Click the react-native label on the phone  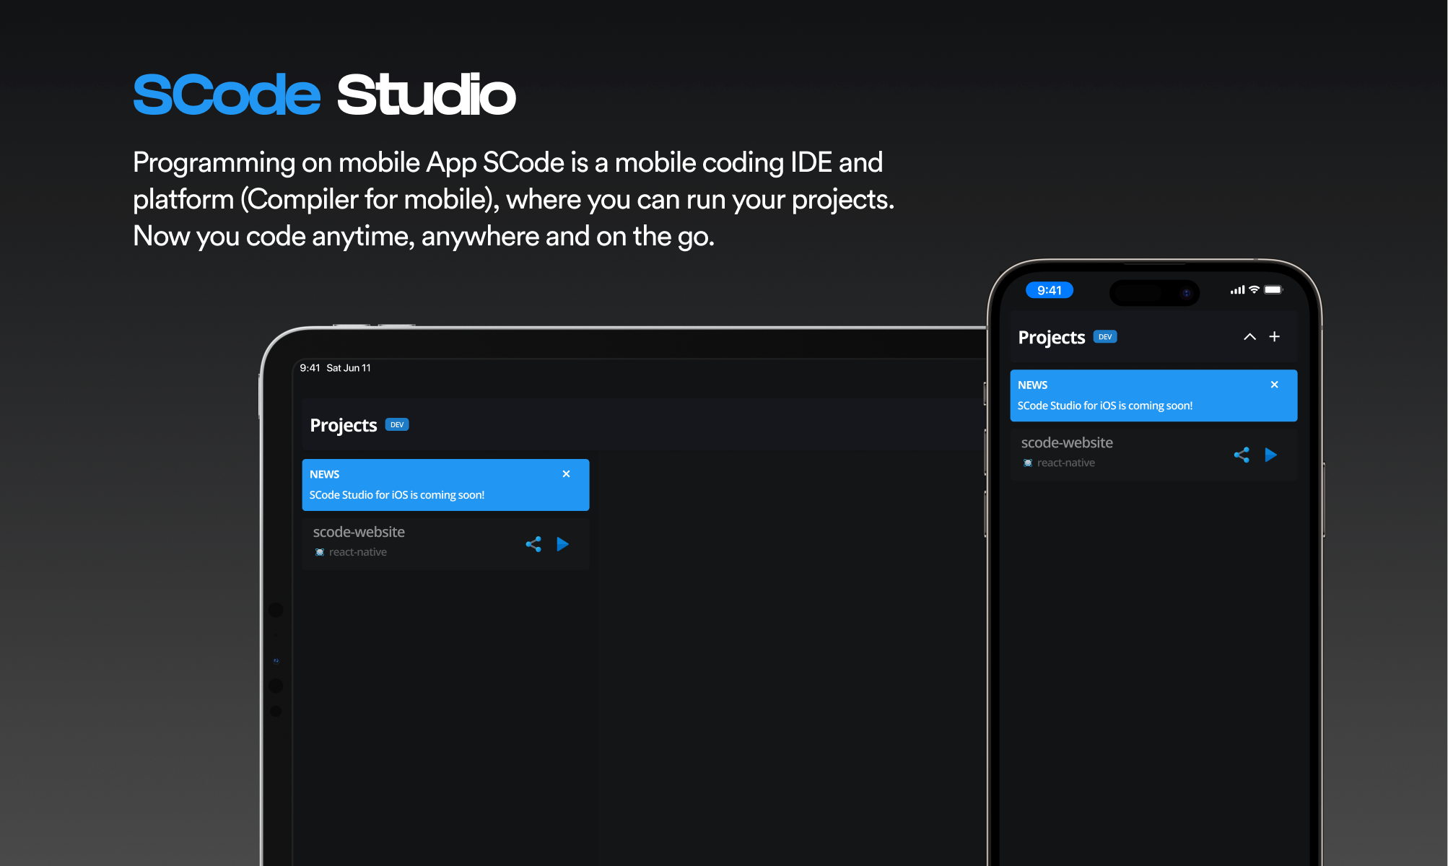1066,463
